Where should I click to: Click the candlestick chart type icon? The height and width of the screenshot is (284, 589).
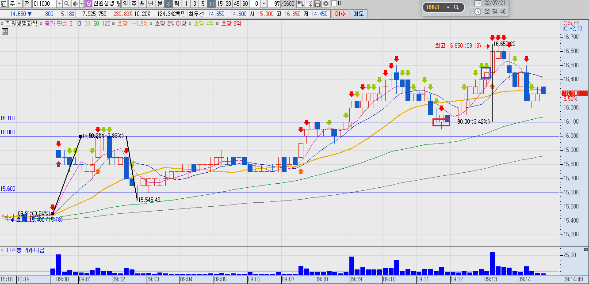pyautogui.click(x=301, y=4)
